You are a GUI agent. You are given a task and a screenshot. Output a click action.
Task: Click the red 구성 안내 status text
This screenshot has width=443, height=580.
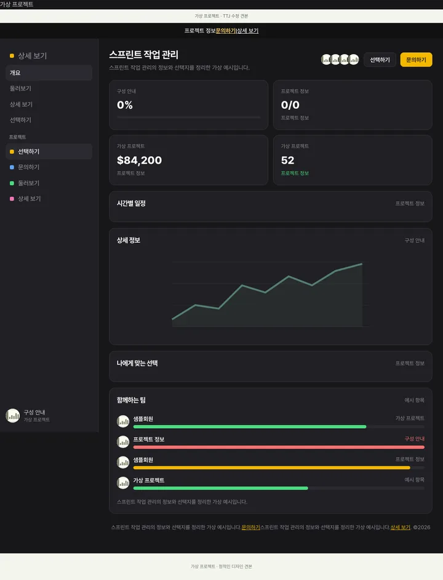tap(415, 439)
